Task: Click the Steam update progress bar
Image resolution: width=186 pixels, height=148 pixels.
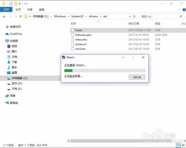Action: (105, 71)
